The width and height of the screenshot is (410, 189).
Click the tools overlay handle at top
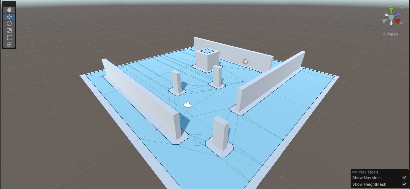pyautogui.click(x=9, y=4)
